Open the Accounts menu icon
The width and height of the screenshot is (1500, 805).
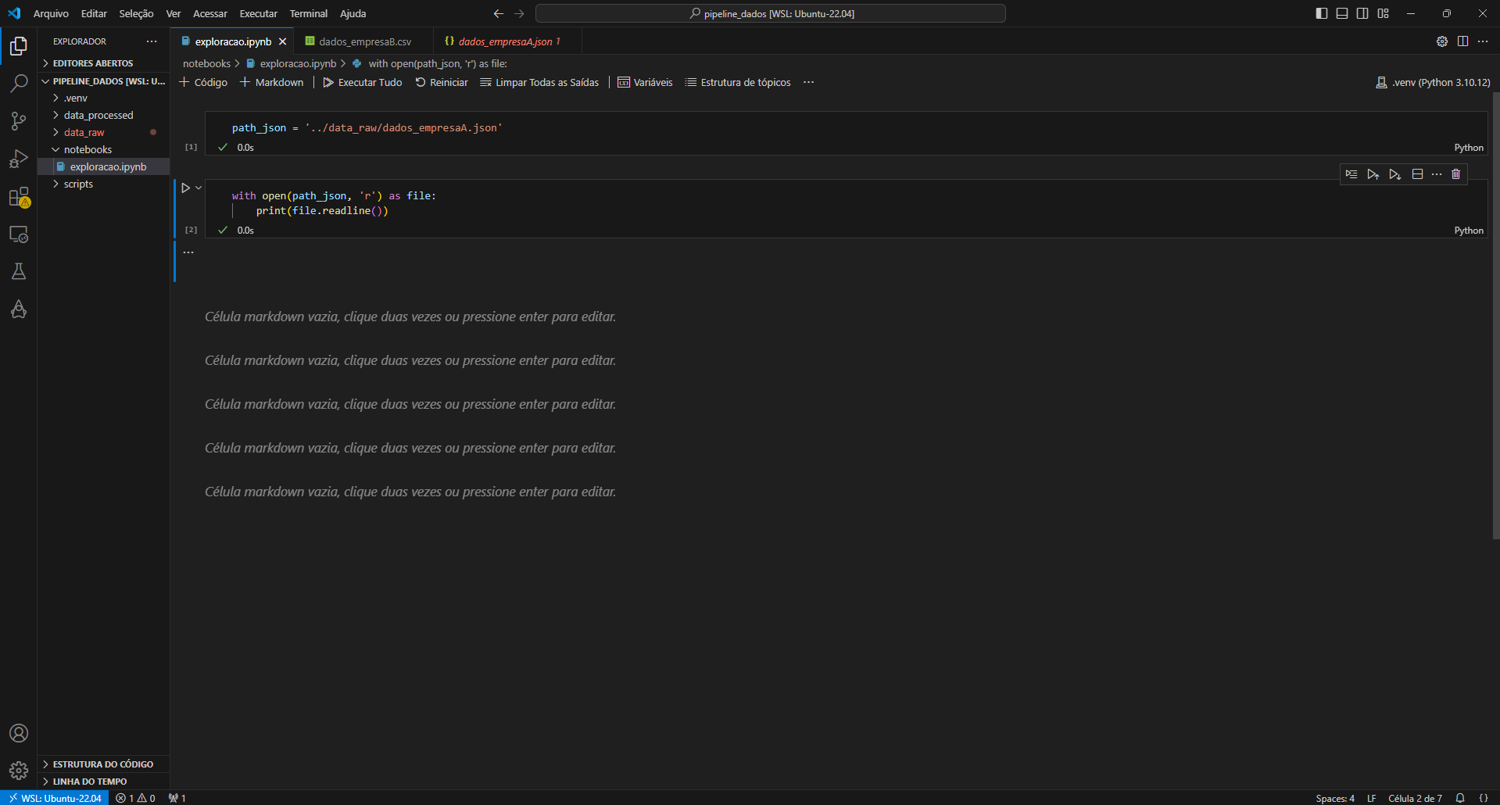click(19, 733)
